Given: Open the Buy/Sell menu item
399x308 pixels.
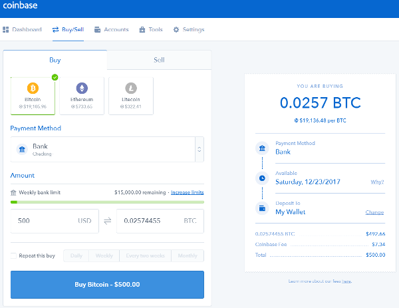Looking at the screenshot, I should click(68, 29).
